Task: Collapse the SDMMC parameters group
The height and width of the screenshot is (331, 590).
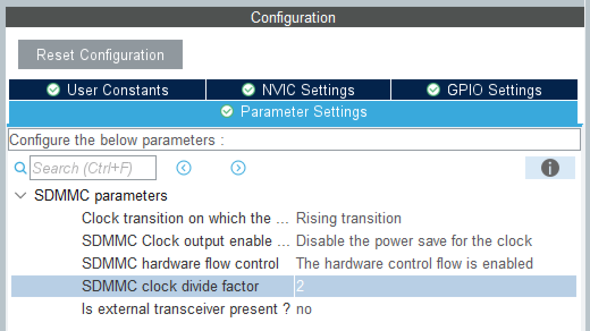Action: [x=21, y=196]
